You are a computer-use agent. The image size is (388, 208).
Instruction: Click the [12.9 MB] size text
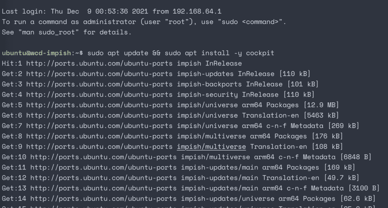321,105
